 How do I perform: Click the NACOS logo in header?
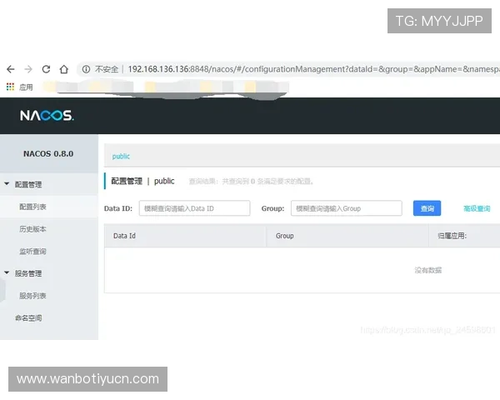pyautogui.click(x=47, y=116)
